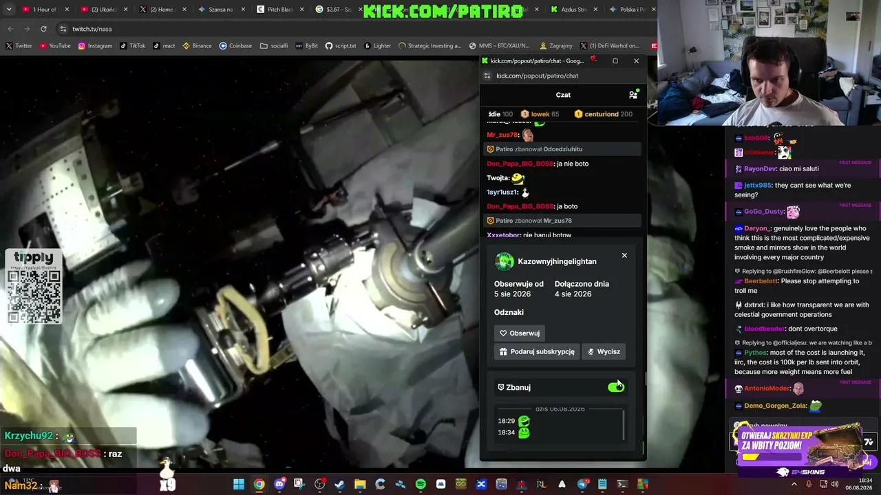Screen dimensions: 881x495
Task: Click the Twojta username in chat
Action: point(498,178)
